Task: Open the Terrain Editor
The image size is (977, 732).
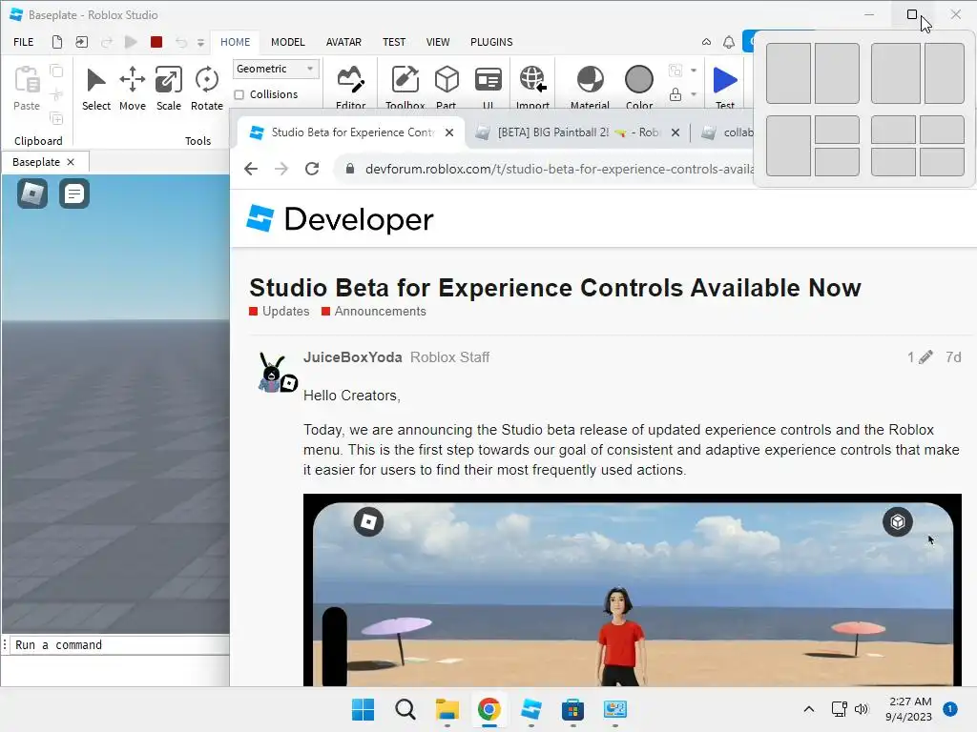Action: (x=351, y=87)
